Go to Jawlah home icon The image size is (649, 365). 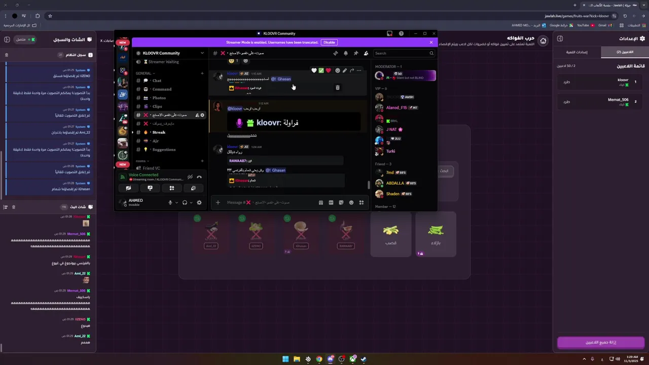(543, 41)
